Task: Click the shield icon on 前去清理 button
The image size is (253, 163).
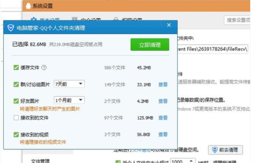Action: click(x=215, y=150)
